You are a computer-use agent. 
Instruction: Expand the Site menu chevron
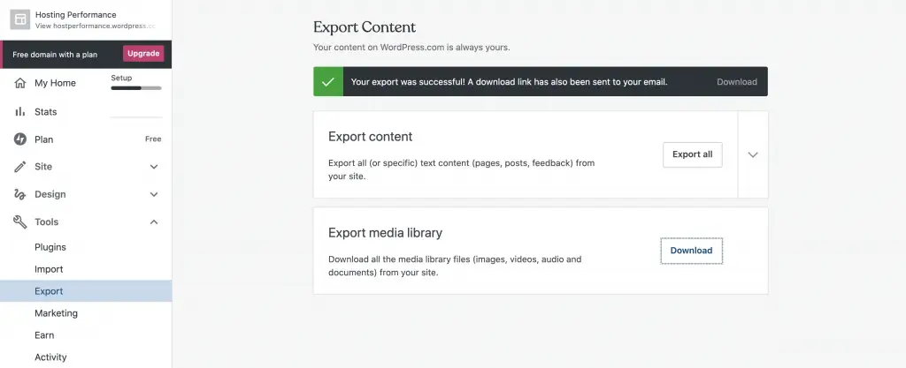coord(154,167)
